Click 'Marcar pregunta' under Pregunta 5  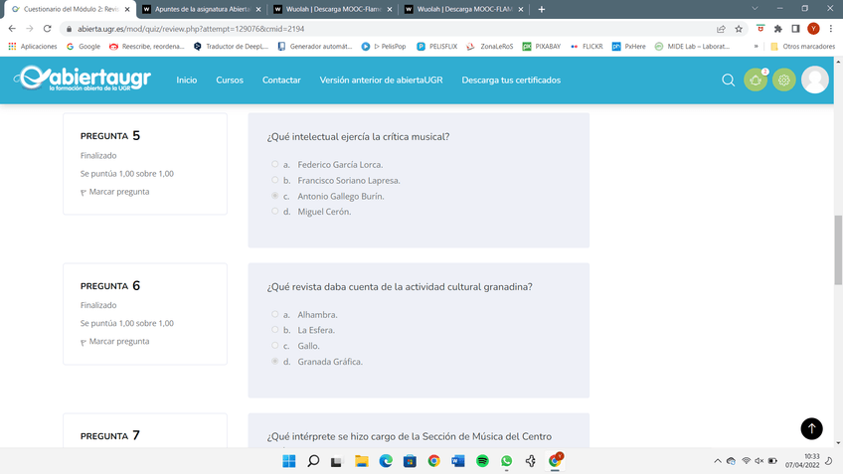(x=119, y=192)
